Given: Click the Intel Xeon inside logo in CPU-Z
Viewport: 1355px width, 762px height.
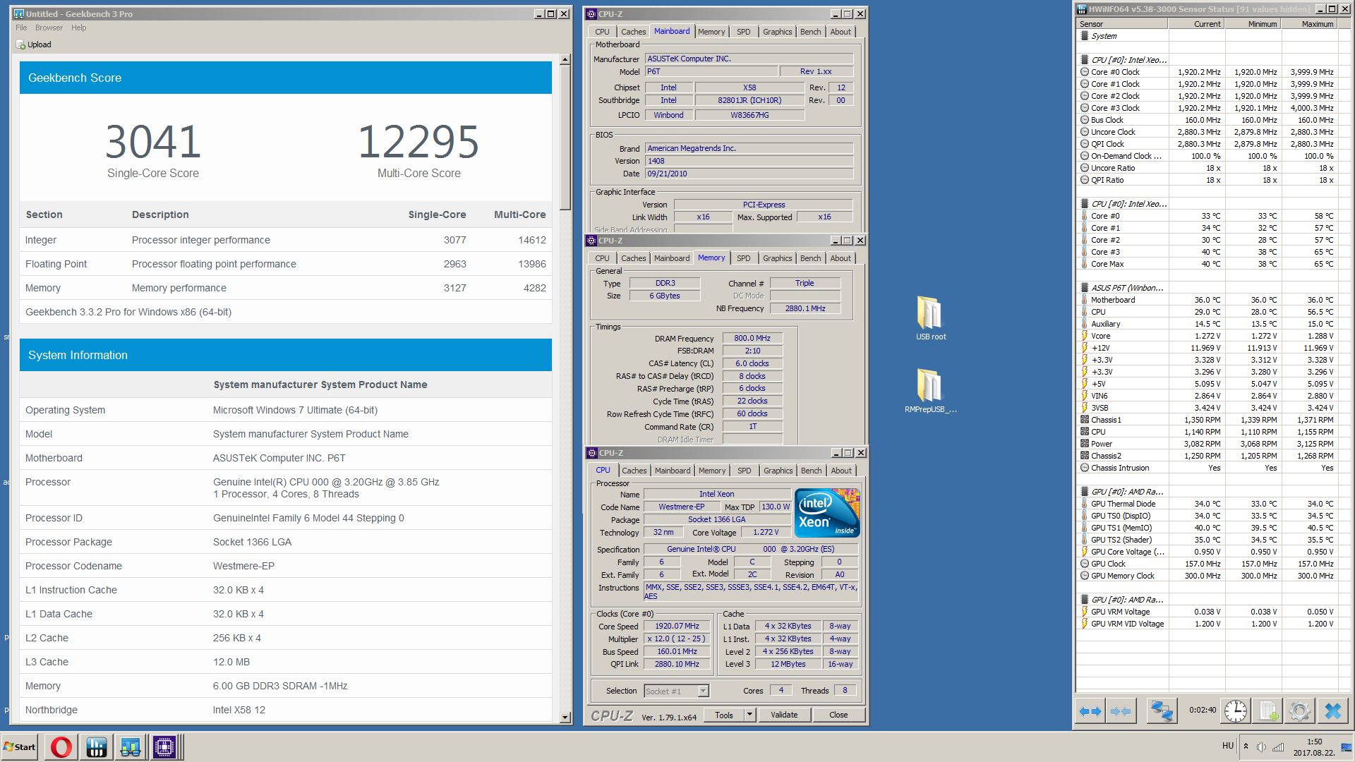Looking at the screenshot, I should pyautogui.click(x=827, y=513).
